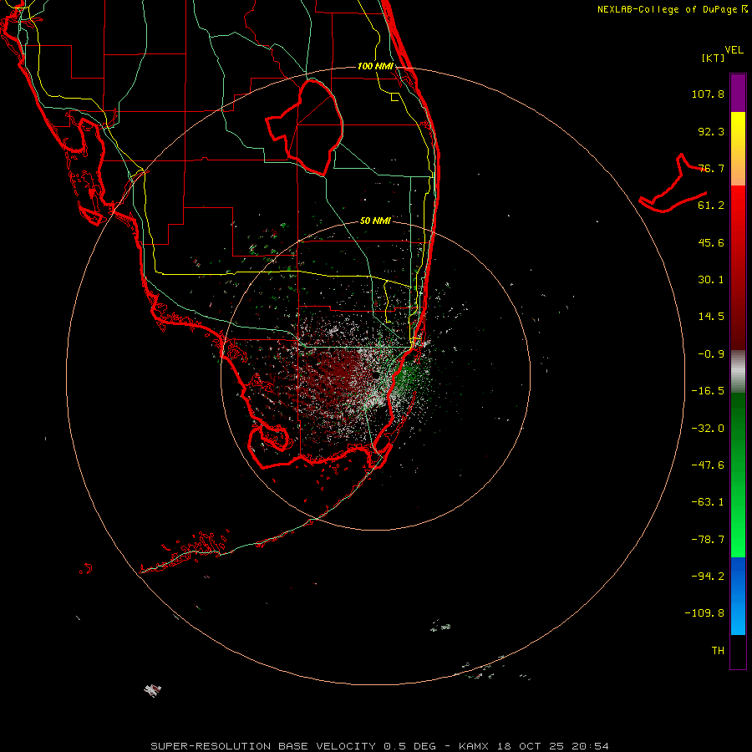Select the -63.1 velocity scale value
752x752 pixels.
708,502
